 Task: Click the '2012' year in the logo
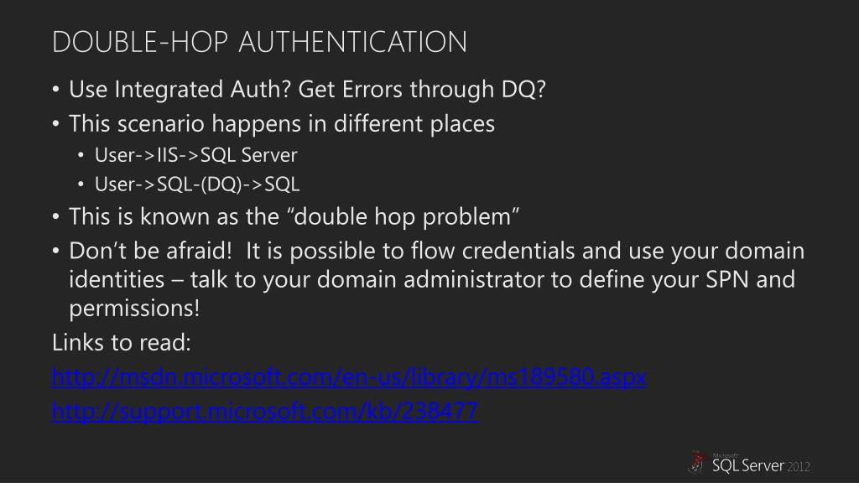799,466
